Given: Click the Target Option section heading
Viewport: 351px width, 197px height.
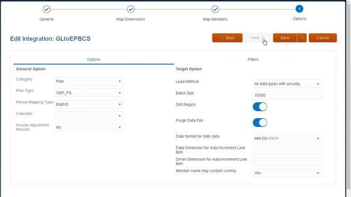Looking at the screenshot, I should (x=189, y=69).
